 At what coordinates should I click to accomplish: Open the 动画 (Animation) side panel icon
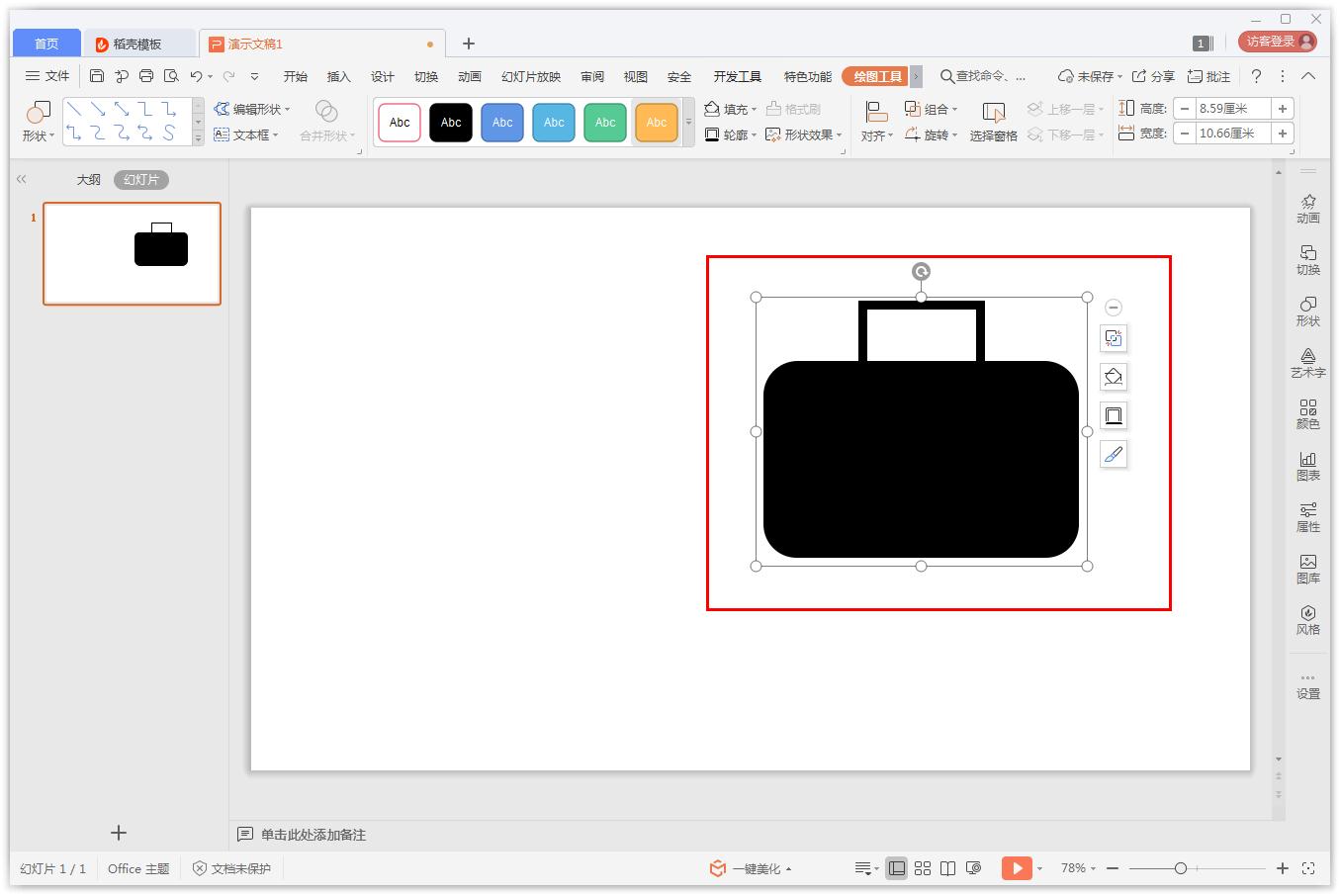tap(1307, 208)
